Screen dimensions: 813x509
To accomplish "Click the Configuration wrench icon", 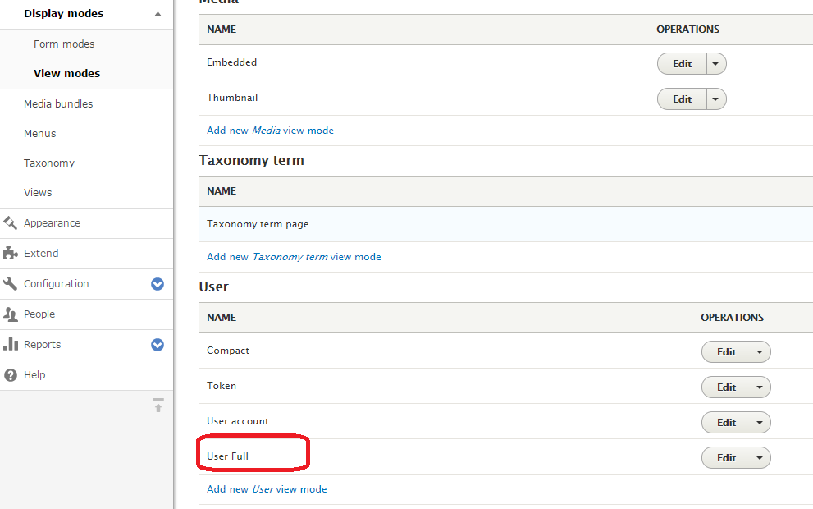I will [11, 283].
